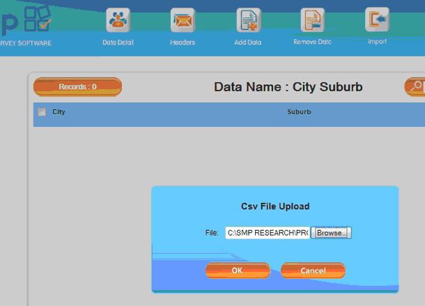Open the Headers envelope icon

tap(183, 20)
